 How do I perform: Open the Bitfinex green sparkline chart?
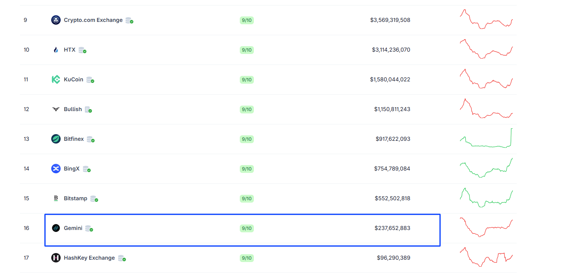point(486,138)
